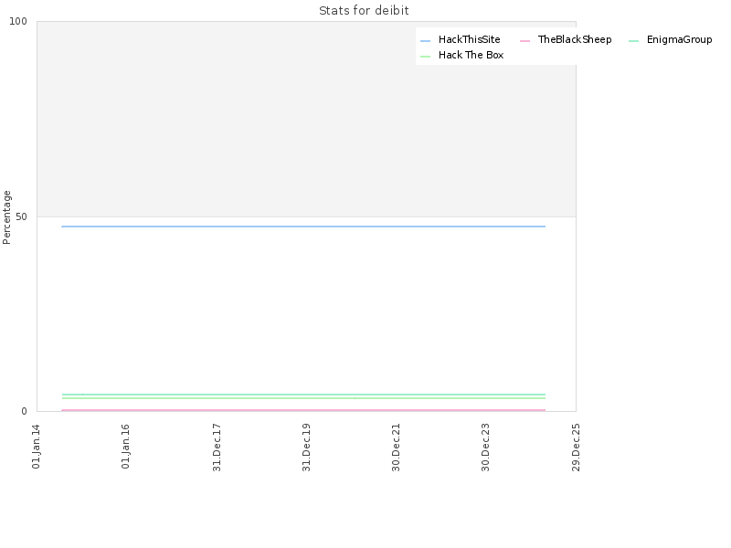This screenshot has height=548, width=731.
Task: Click the HackThisSite legend color swatch
Action: tap(425, 41)
